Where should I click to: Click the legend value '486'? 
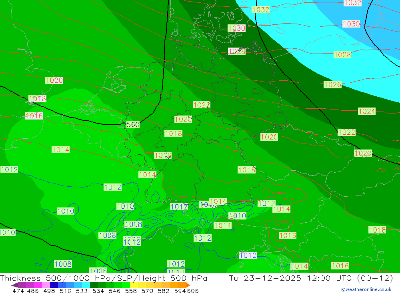tap(32, 291)
